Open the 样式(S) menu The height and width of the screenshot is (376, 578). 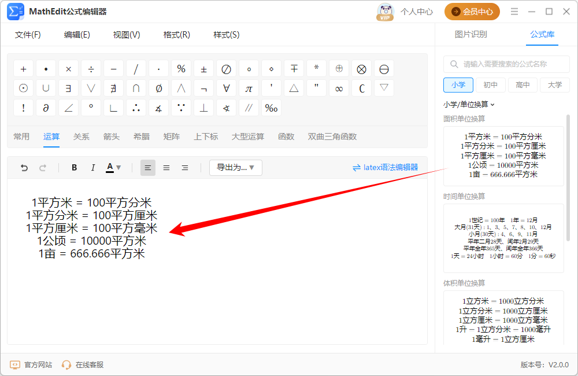pyautogui.click(x=227, y=35)
